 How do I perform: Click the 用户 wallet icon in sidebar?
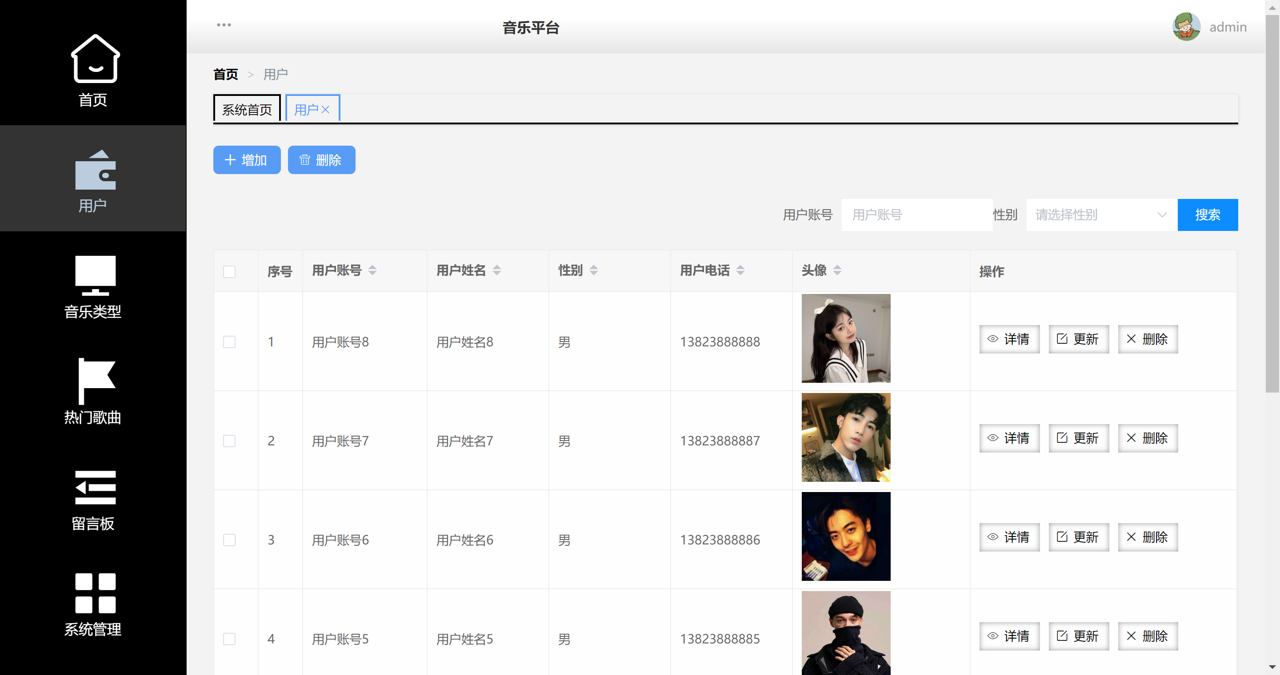point(95,170)
